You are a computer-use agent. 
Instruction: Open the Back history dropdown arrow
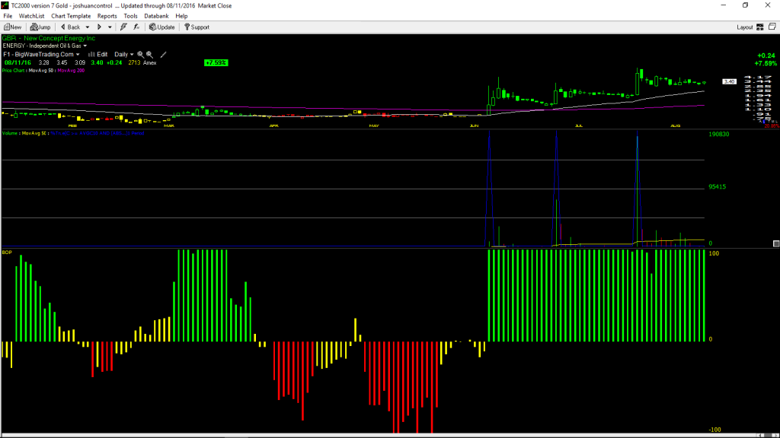(x=88, y=27)
